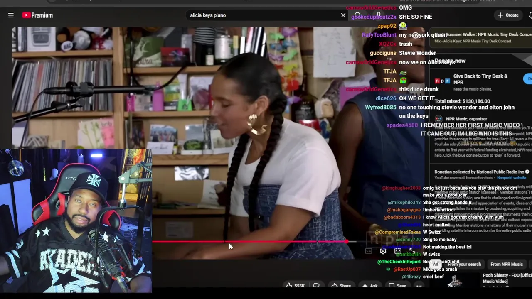Click chat message 'She got strong hands B'
The image size is (532, 299).
click(x=447, y=203)
